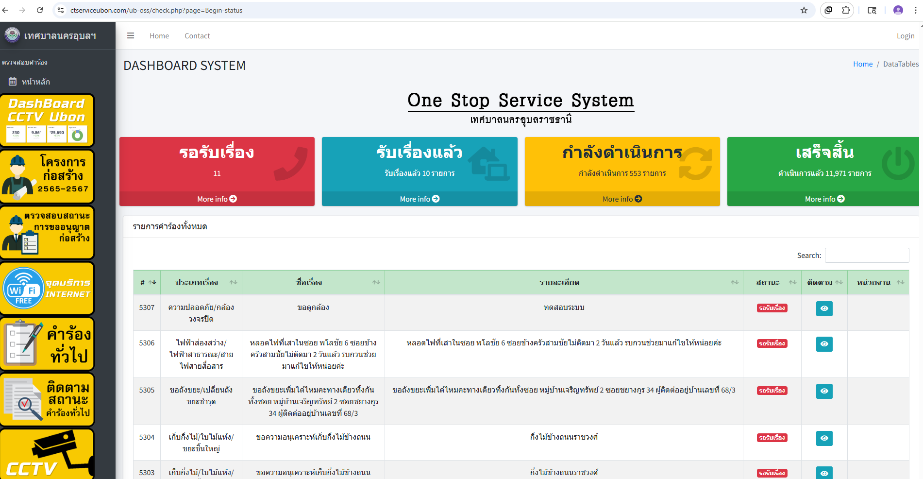Click the municipality logo in sidebar header
Viewport: 923px width, 479px height.
[12, 35]
